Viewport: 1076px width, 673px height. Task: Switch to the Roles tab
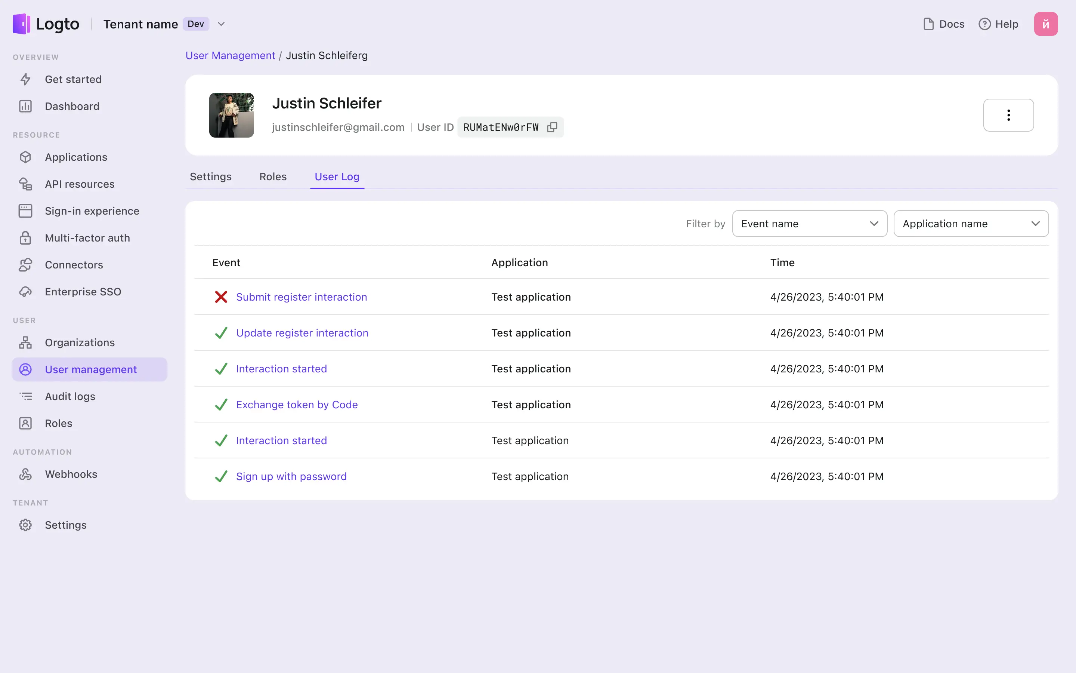[273, 176]
